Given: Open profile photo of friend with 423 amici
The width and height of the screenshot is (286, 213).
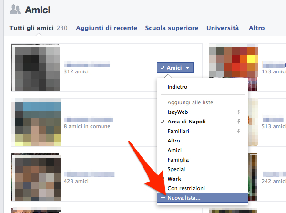Looking at the screenshot, I should coord(36,177).
